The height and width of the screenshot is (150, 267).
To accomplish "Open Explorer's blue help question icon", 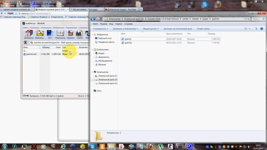I will 262,29.
